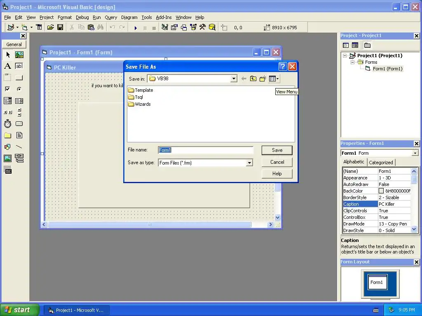Select the Data control tool

19,158
